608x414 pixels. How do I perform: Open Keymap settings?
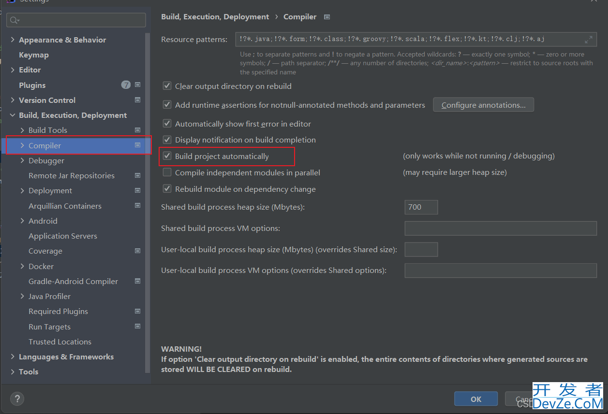coord(34,55)
